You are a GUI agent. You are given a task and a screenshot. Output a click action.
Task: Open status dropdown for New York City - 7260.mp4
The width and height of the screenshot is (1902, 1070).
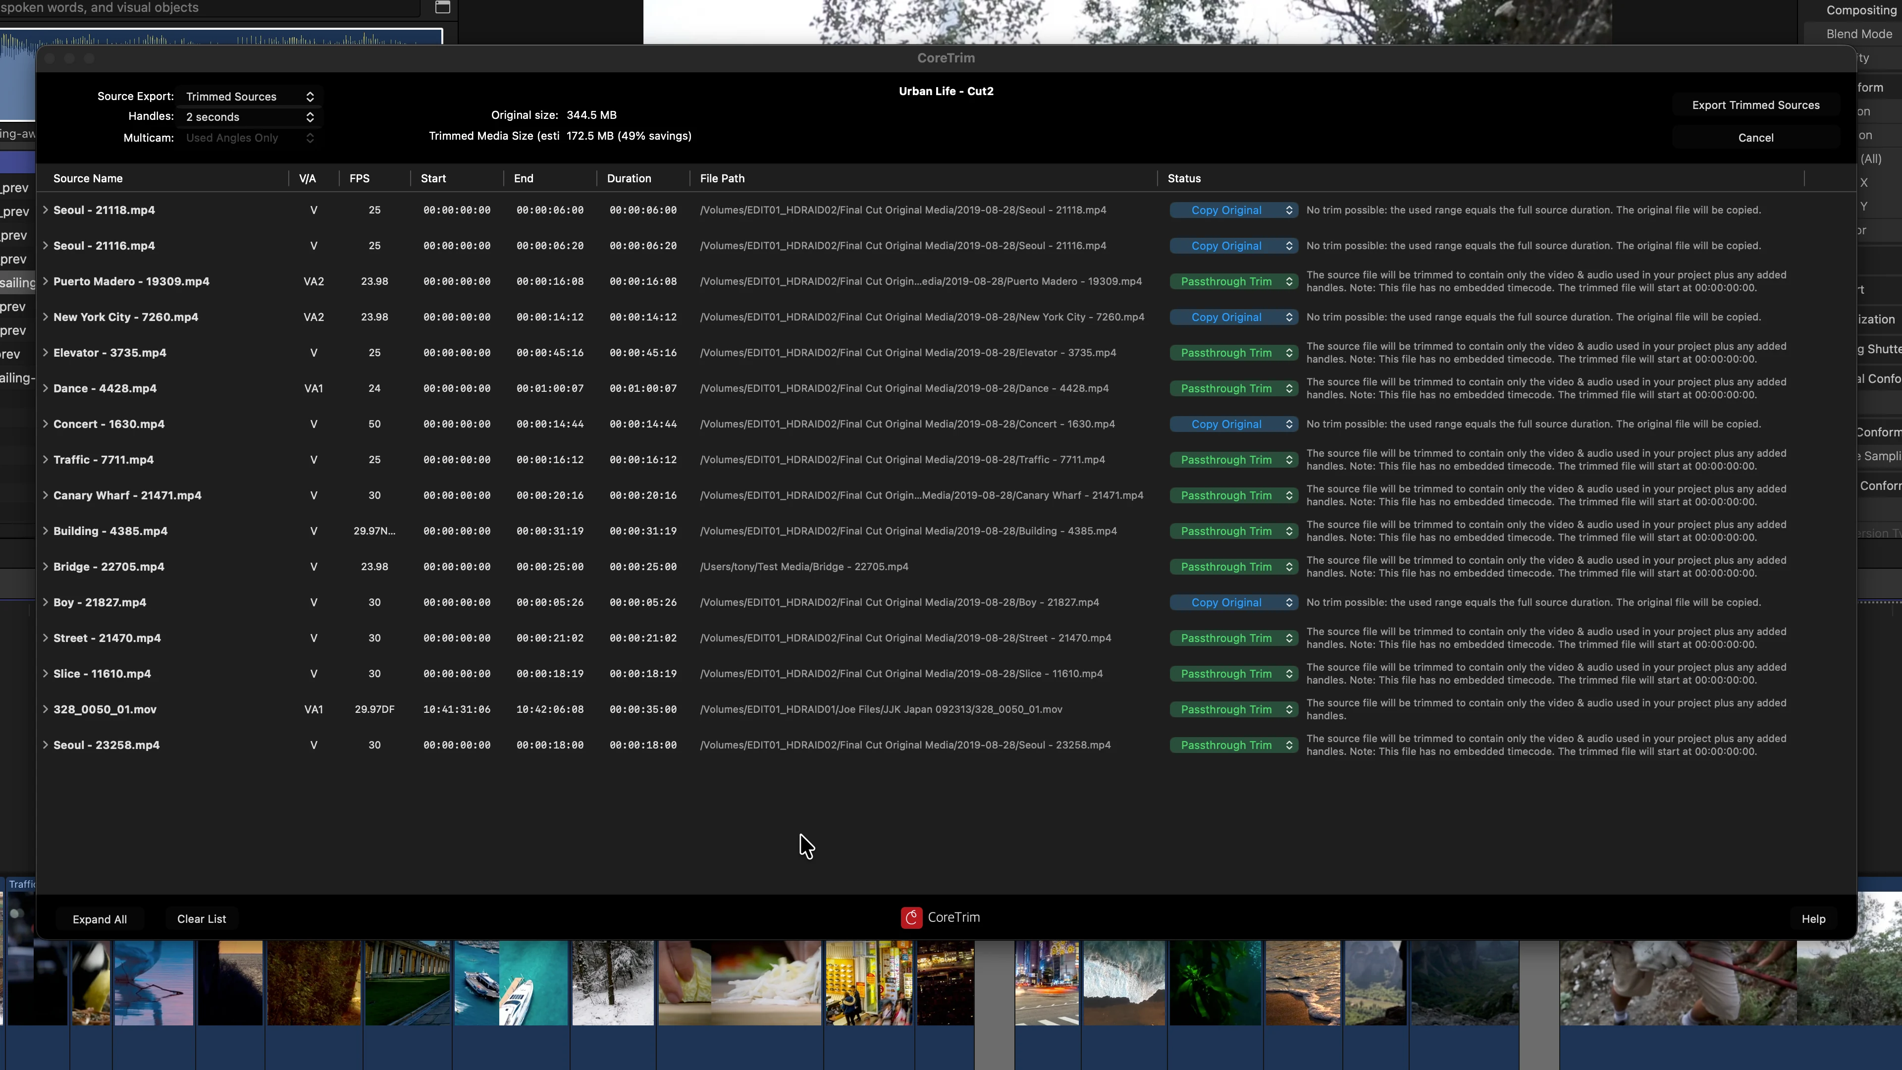click(x=1234, y=317)
